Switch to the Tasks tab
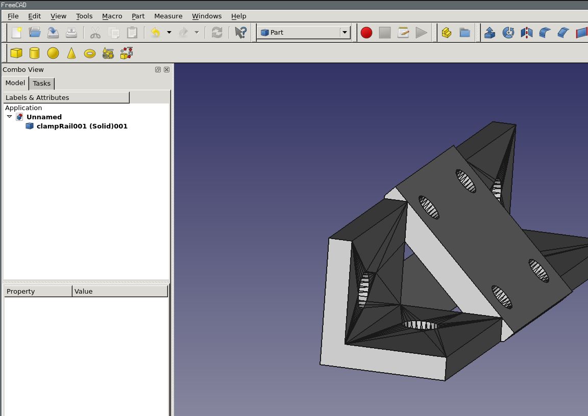This screenshot has width=588, height=416. (x=42, y=84)
